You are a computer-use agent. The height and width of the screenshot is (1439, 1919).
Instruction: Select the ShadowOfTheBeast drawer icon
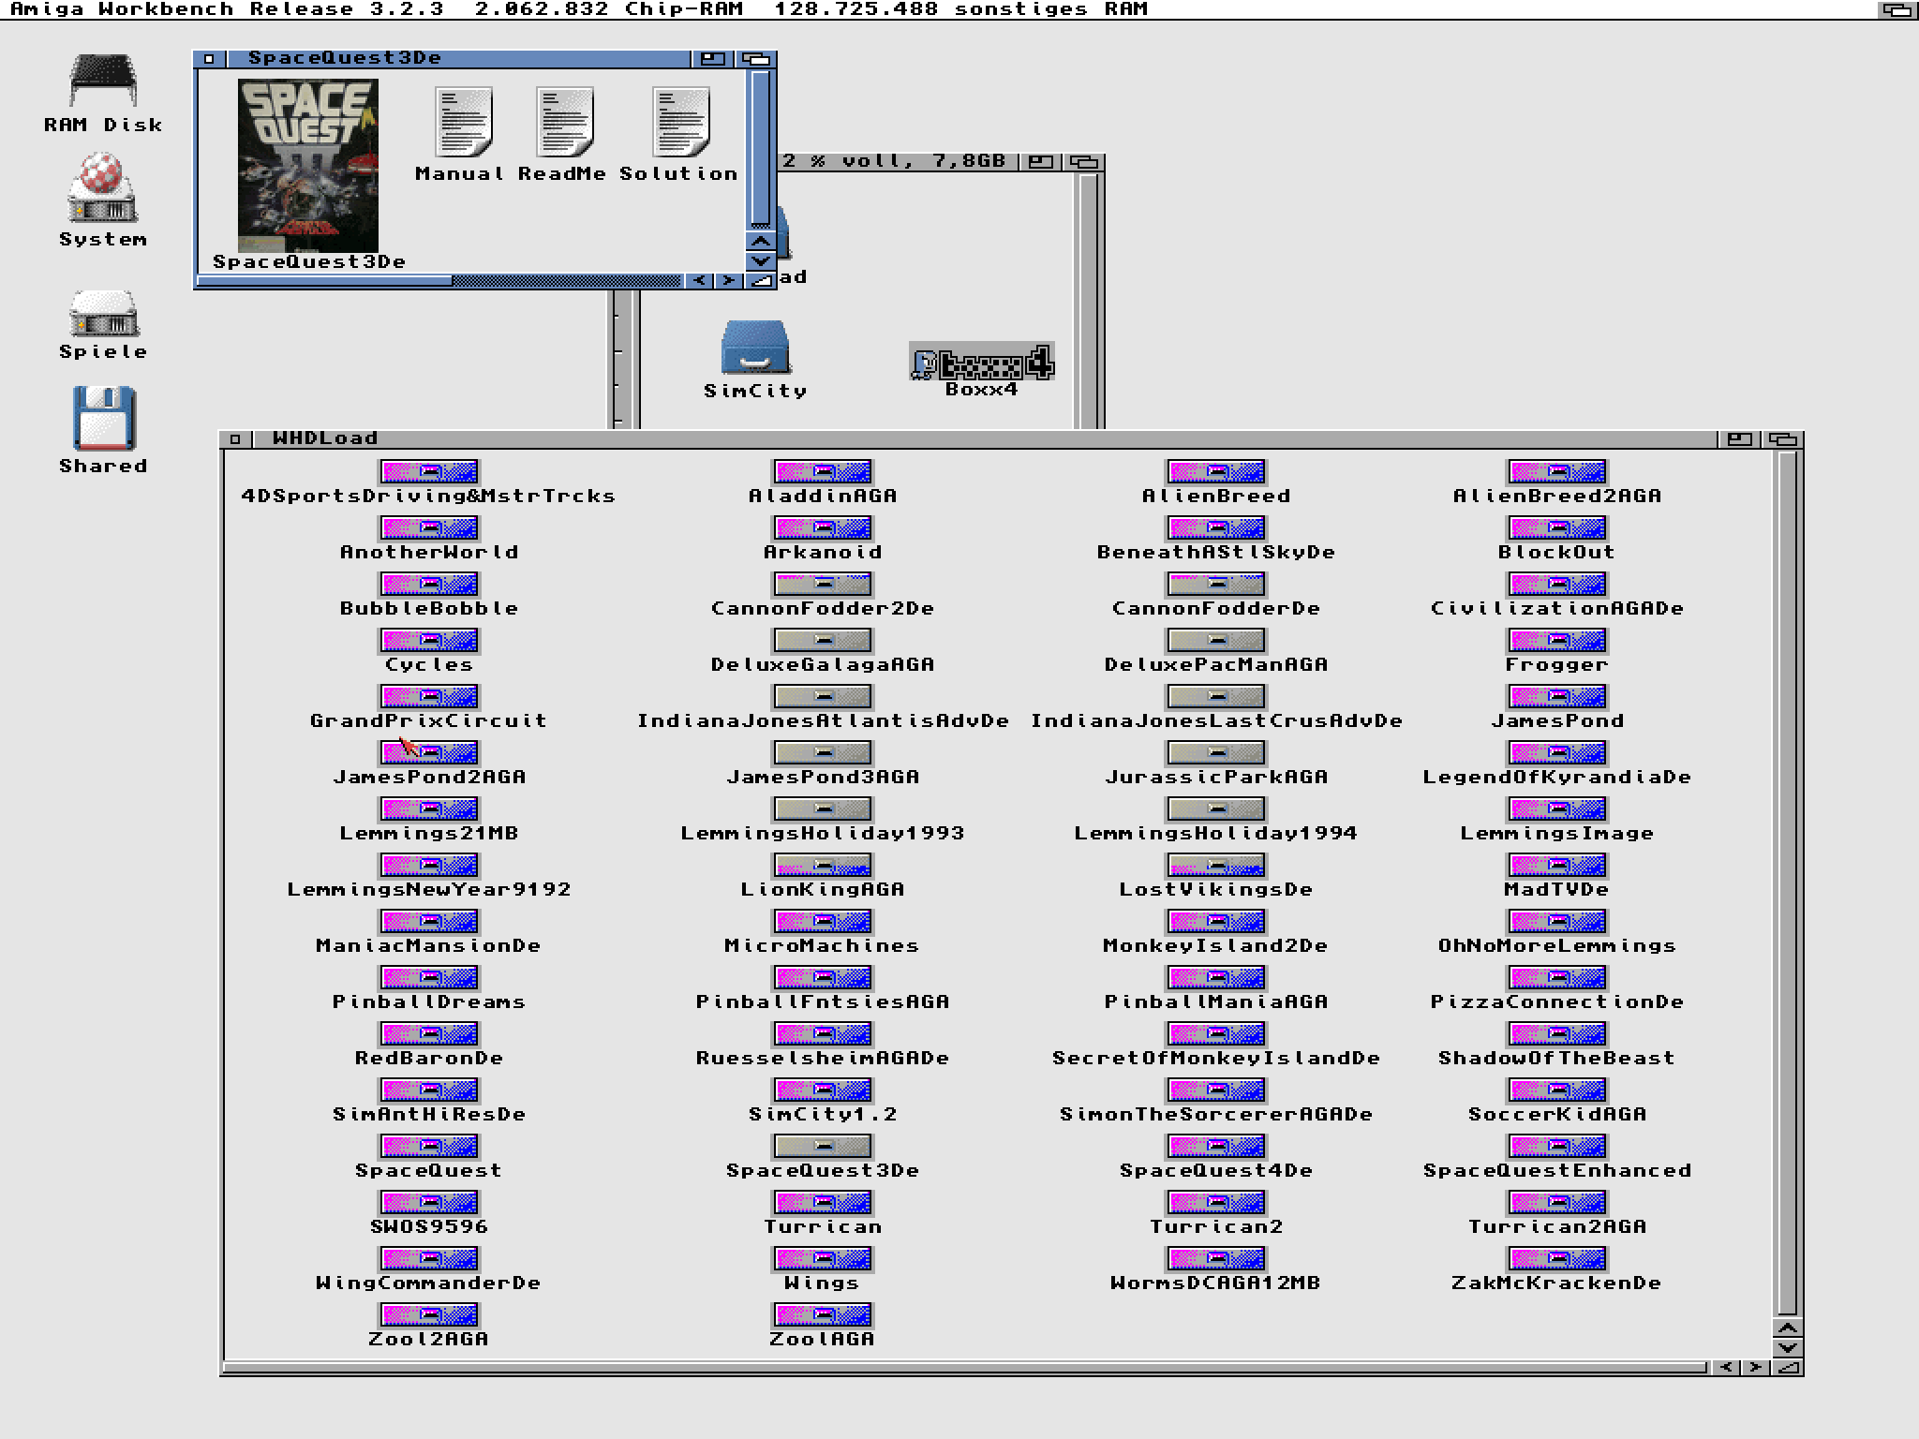pyautogui.click(x=1557, y=1033)
